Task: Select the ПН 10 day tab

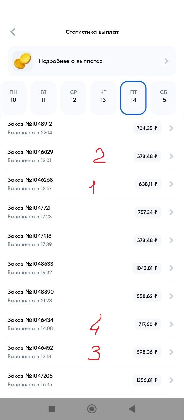Action: pyautogui.click(x=13, y=98)
